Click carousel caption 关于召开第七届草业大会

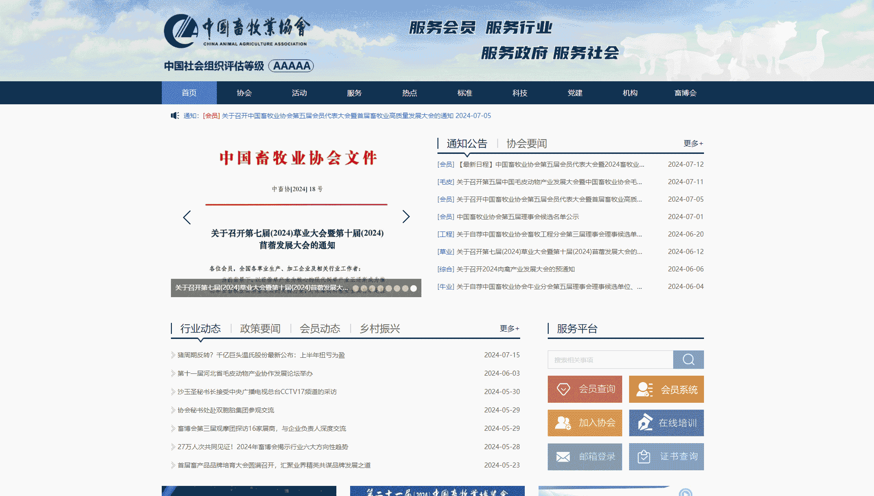[261, 288]
